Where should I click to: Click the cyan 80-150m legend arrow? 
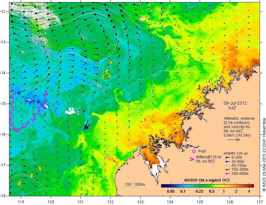tap(227, 166)
